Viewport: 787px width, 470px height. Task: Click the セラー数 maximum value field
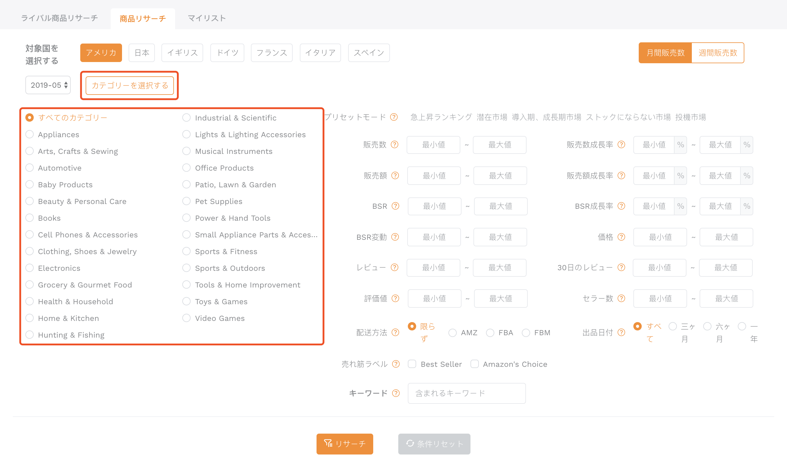pos(726,298)
